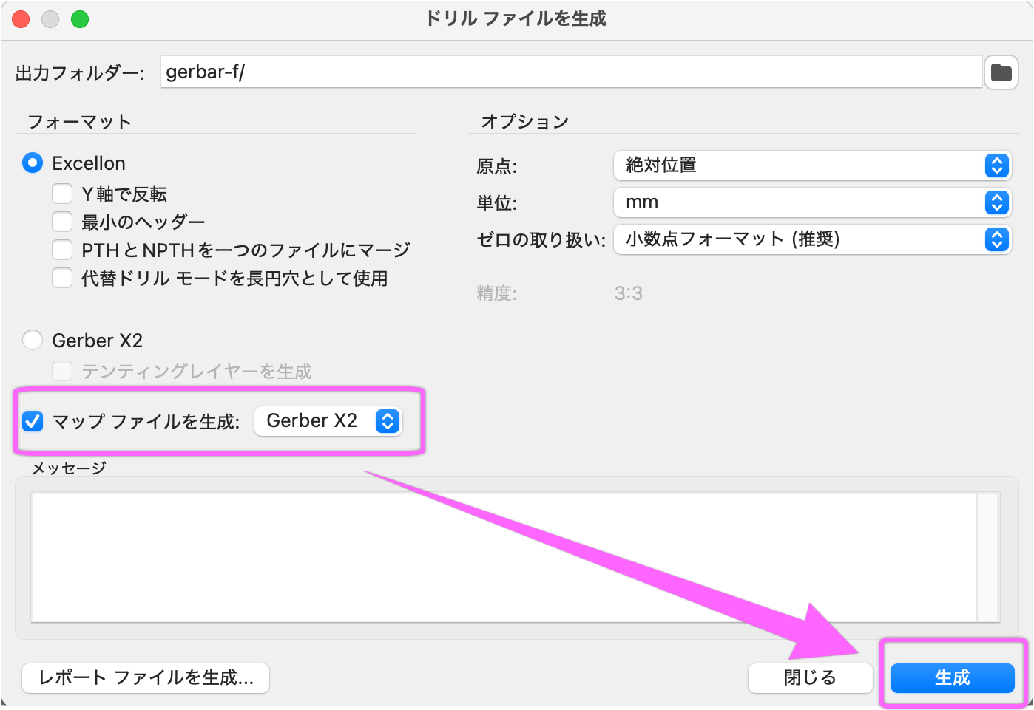The image size is (1034, 710).
Task: Toggle the テンティングレイヤーを生成 checkbox
Action: point(62,371)
